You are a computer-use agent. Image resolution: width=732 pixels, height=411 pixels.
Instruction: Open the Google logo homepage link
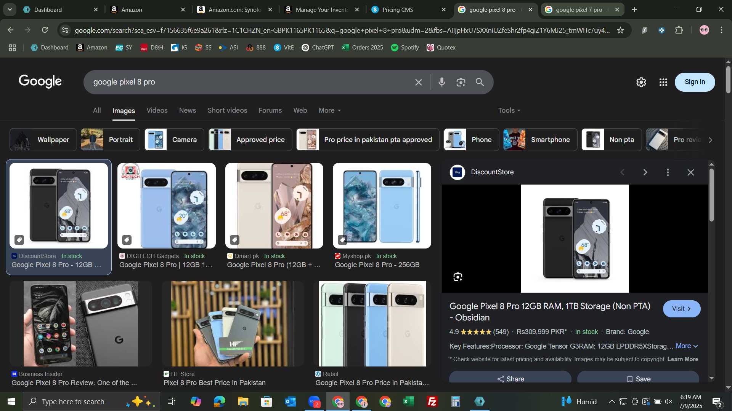pyautogui.click(x=40, y=81)
